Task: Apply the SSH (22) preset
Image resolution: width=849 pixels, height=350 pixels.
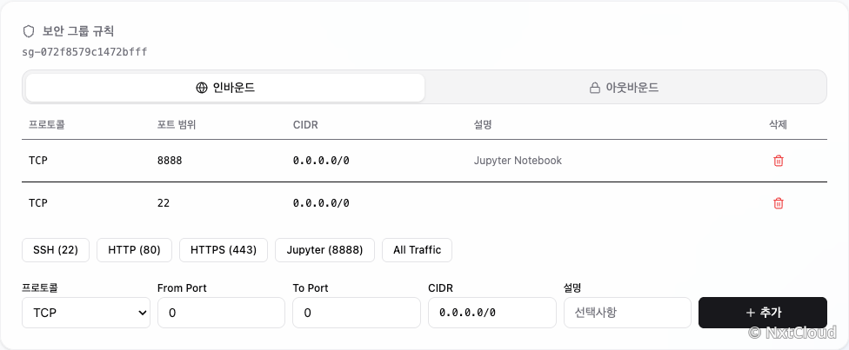Action: click(x=56, y=250)
